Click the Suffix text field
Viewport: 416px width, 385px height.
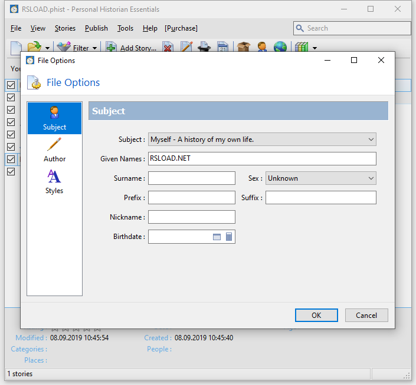(x=321, y=197)
